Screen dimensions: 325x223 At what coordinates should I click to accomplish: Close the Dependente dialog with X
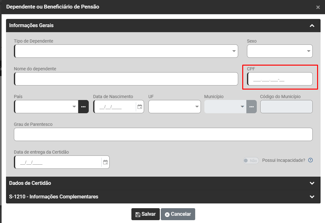click(318, 7)
